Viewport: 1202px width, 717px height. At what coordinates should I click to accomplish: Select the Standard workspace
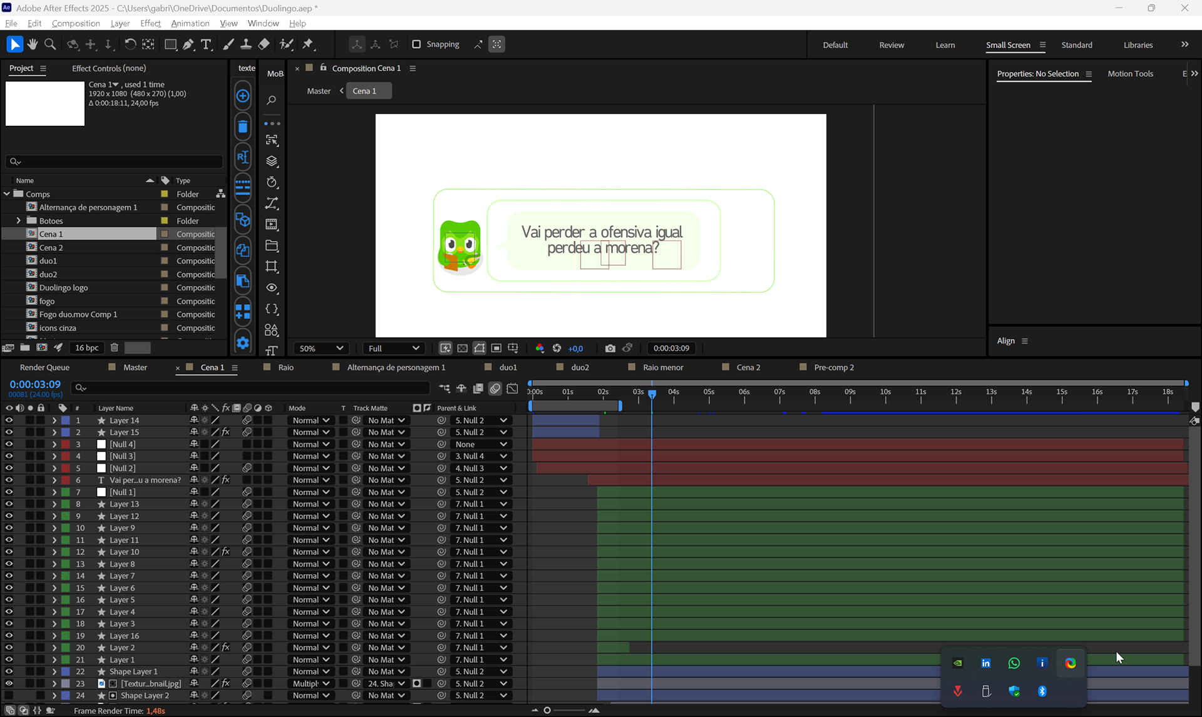(1076, 45)
